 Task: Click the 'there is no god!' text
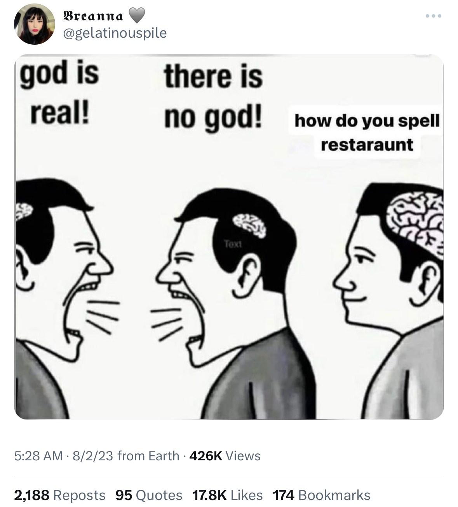click(213, 96)
